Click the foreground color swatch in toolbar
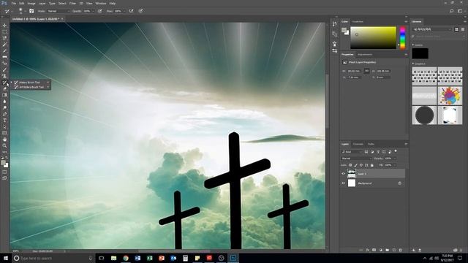The image size is (468, 263). pyautogui.click(x=3, y=162)
